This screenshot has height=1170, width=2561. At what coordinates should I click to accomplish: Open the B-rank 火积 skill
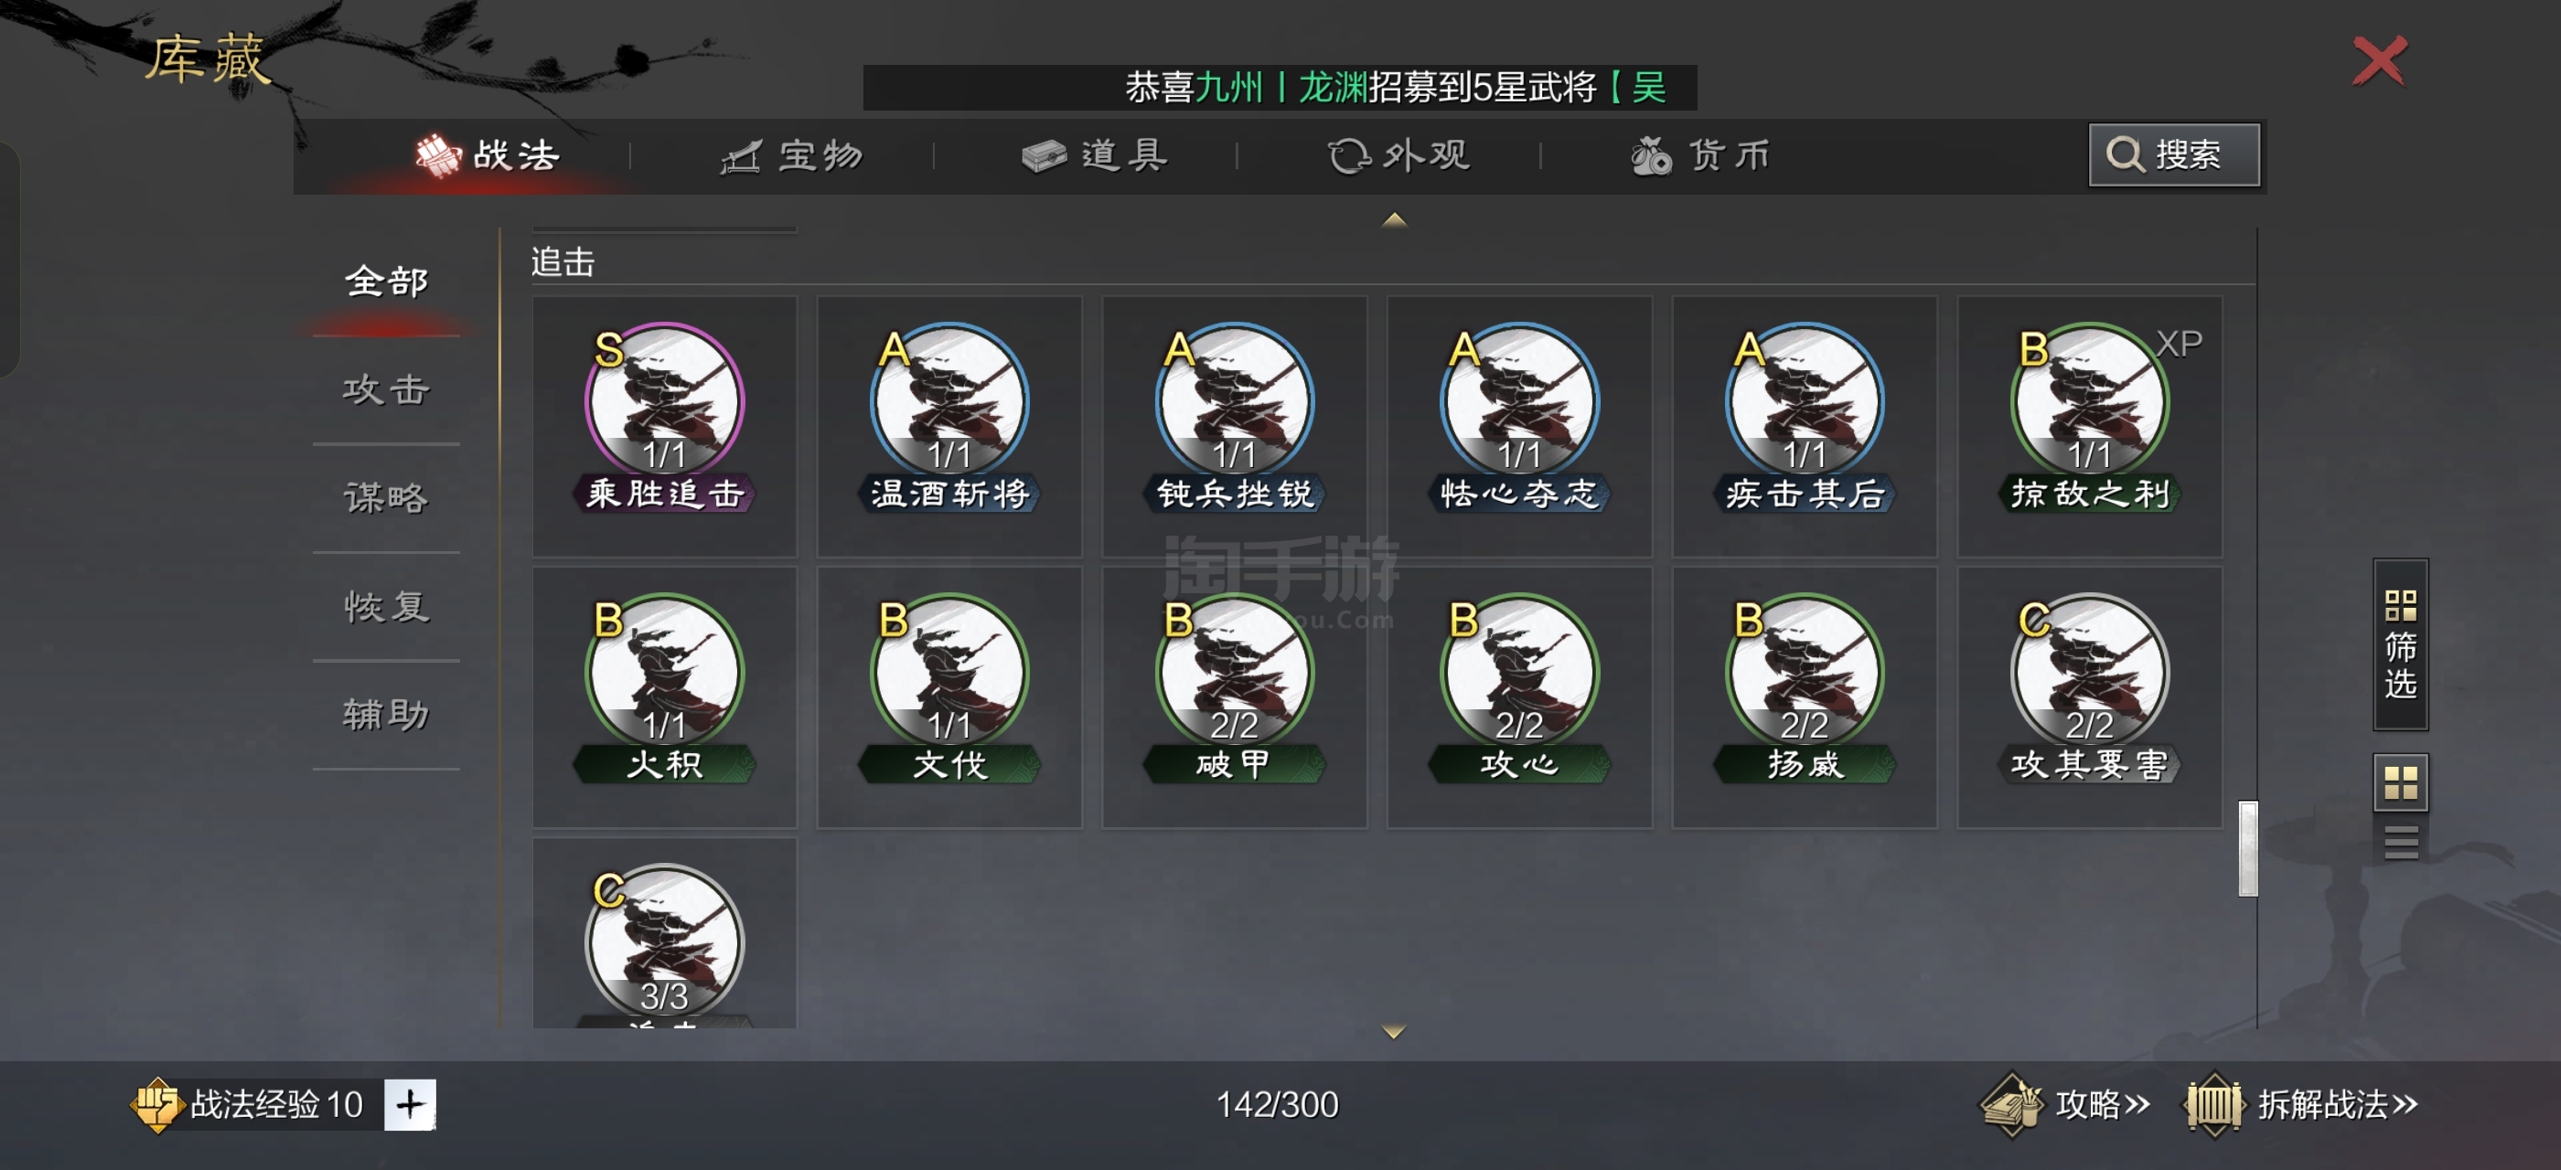pos(664,697)
